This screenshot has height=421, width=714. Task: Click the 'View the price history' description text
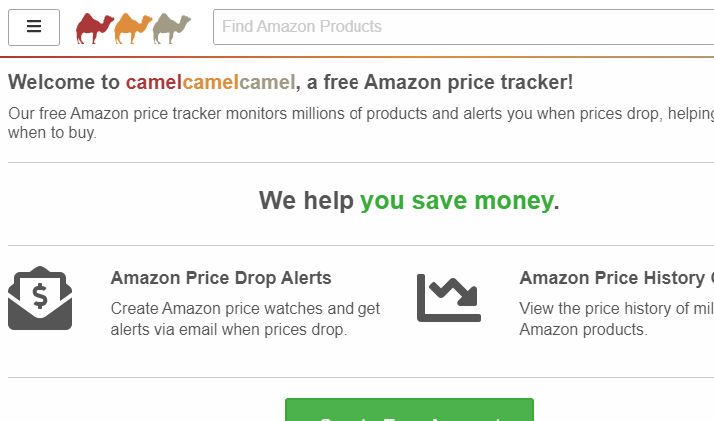coord(616,319)
